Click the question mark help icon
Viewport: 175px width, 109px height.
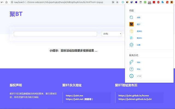coord(132,69)
